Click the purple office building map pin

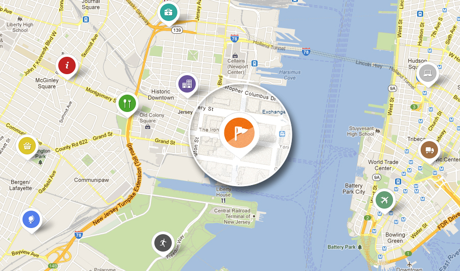[187, 84]
